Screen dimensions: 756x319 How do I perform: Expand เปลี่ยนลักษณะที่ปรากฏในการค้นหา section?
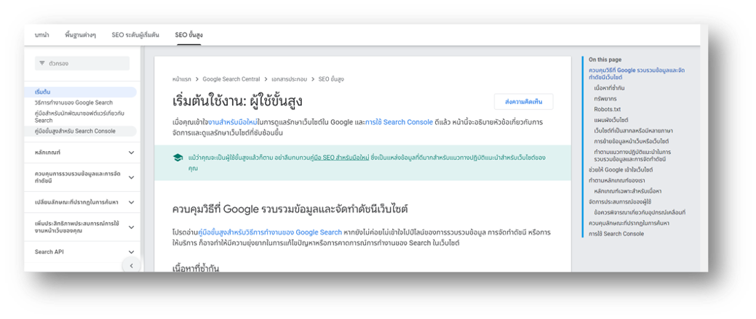coord(131,202)
